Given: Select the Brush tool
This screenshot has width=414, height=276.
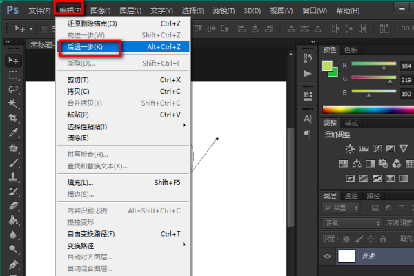Looking at the screenshot, I should point(13,163).
